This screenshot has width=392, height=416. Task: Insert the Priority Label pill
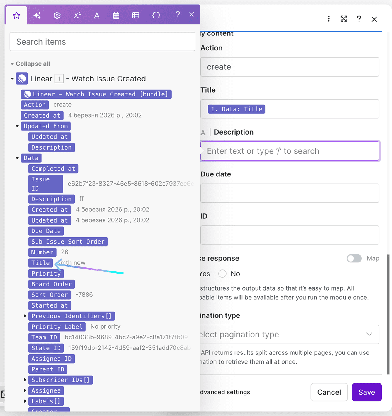[x=57, y=327]
